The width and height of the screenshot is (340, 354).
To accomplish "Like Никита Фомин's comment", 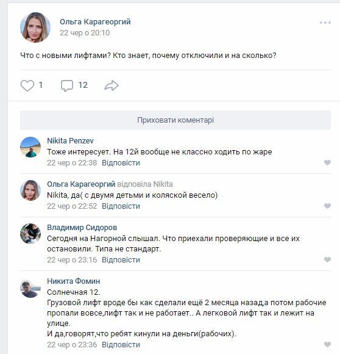I will click(x=327, y=344).
